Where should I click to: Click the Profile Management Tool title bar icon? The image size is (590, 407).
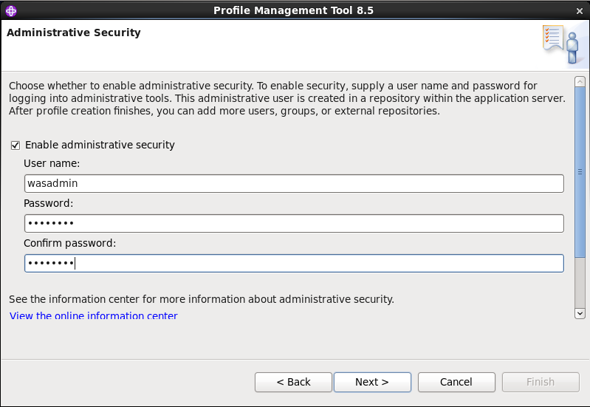[x=11, y=11]
